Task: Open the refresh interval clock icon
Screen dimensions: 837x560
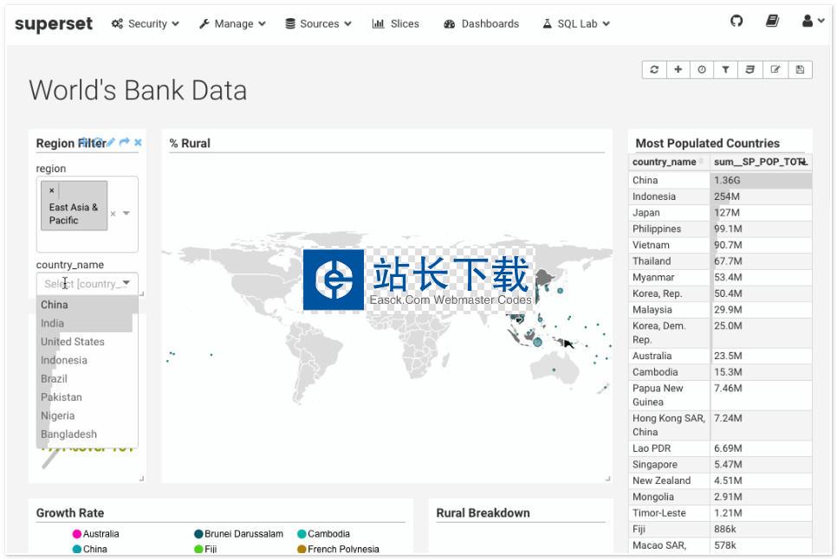Action: pyautogui.click(x=702, y=70)
